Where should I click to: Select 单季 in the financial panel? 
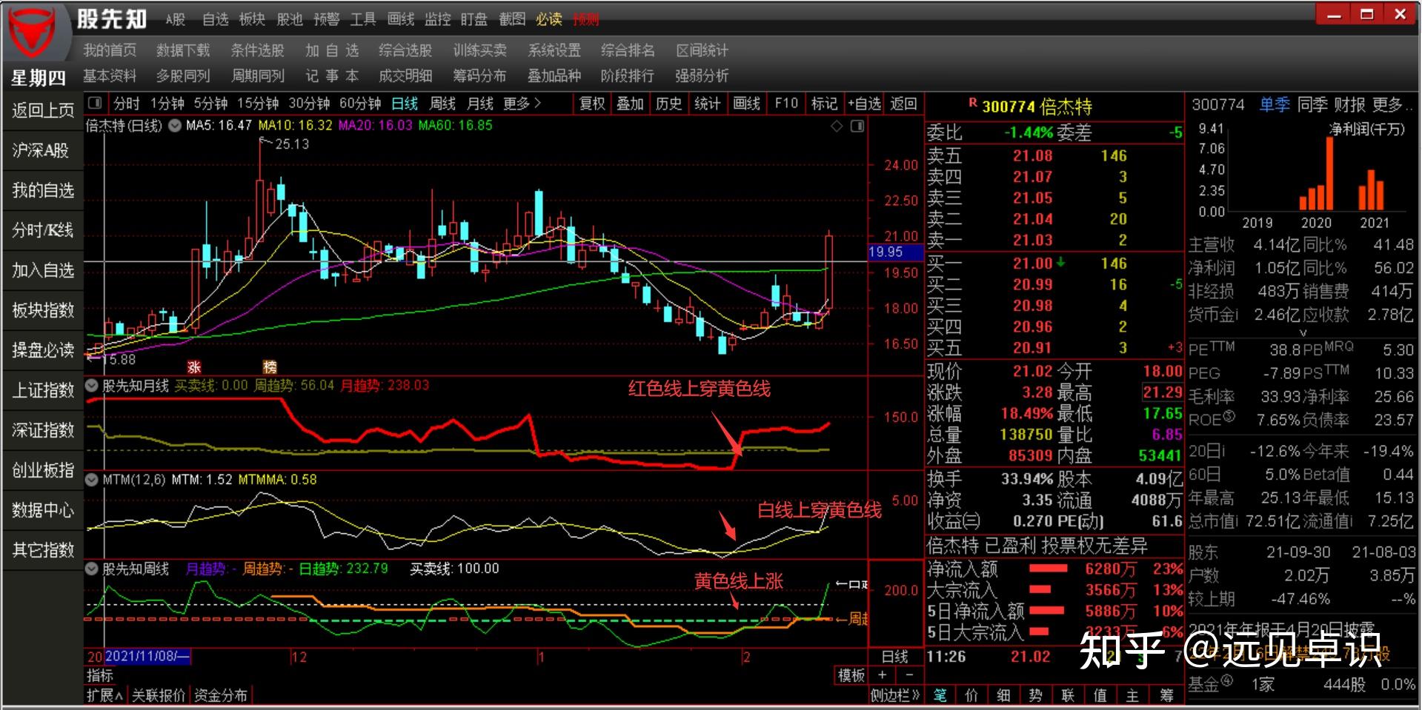coord(1275,105)
